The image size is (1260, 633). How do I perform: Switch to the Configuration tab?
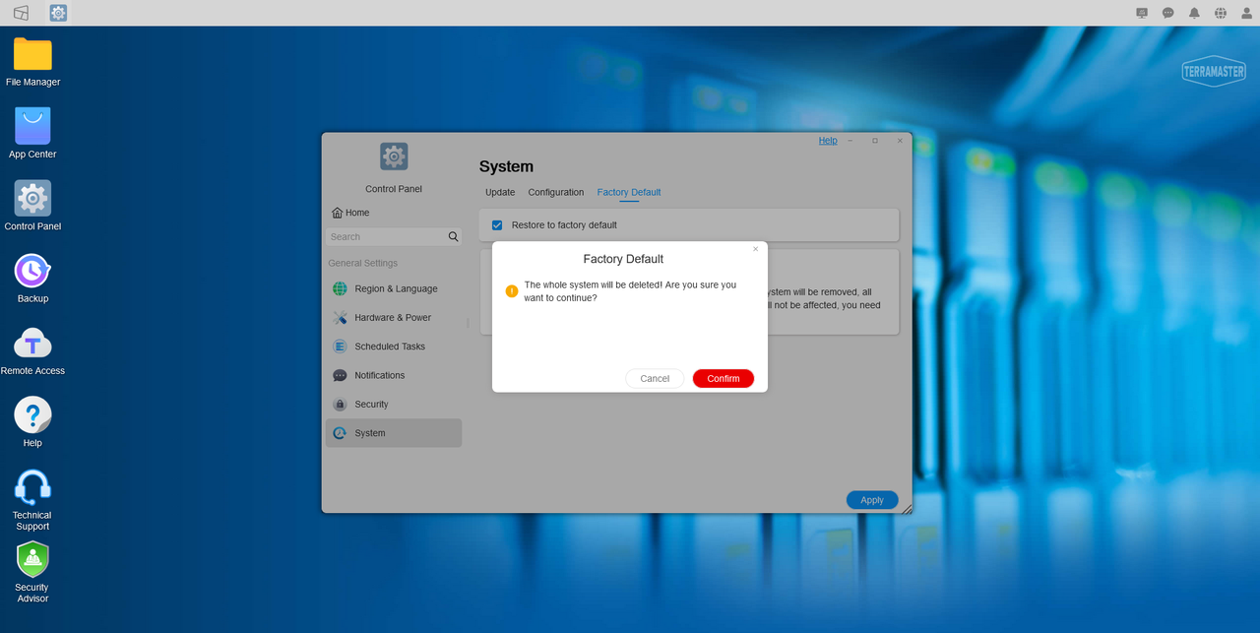click(556, 192)
